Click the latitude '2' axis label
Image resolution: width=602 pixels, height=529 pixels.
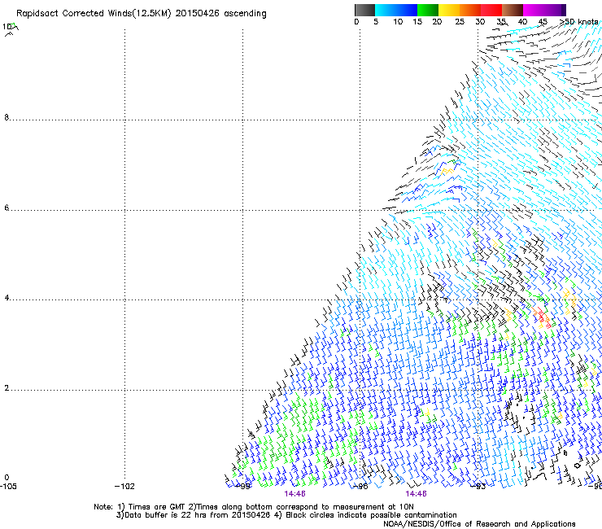pos(7,388)
